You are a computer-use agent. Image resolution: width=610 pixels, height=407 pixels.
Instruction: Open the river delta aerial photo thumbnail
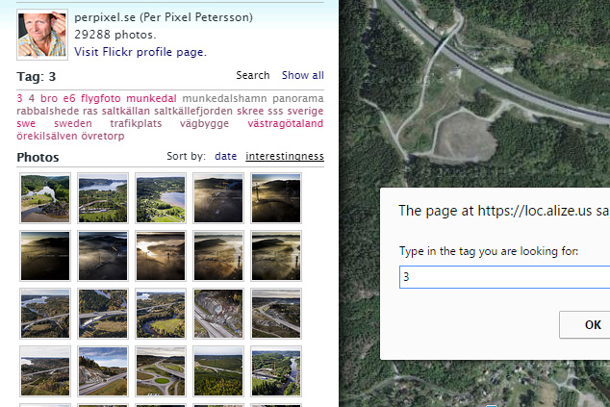pos(45,198)
